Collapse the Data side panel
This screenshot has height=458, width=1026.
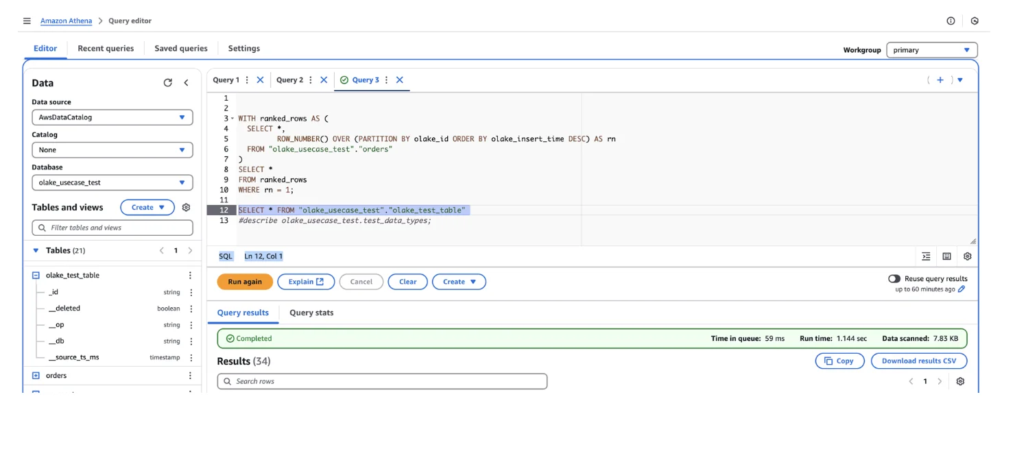[x=186, y=83]
